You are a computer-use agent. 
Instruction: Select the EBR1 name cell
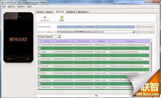click(47, 52)
